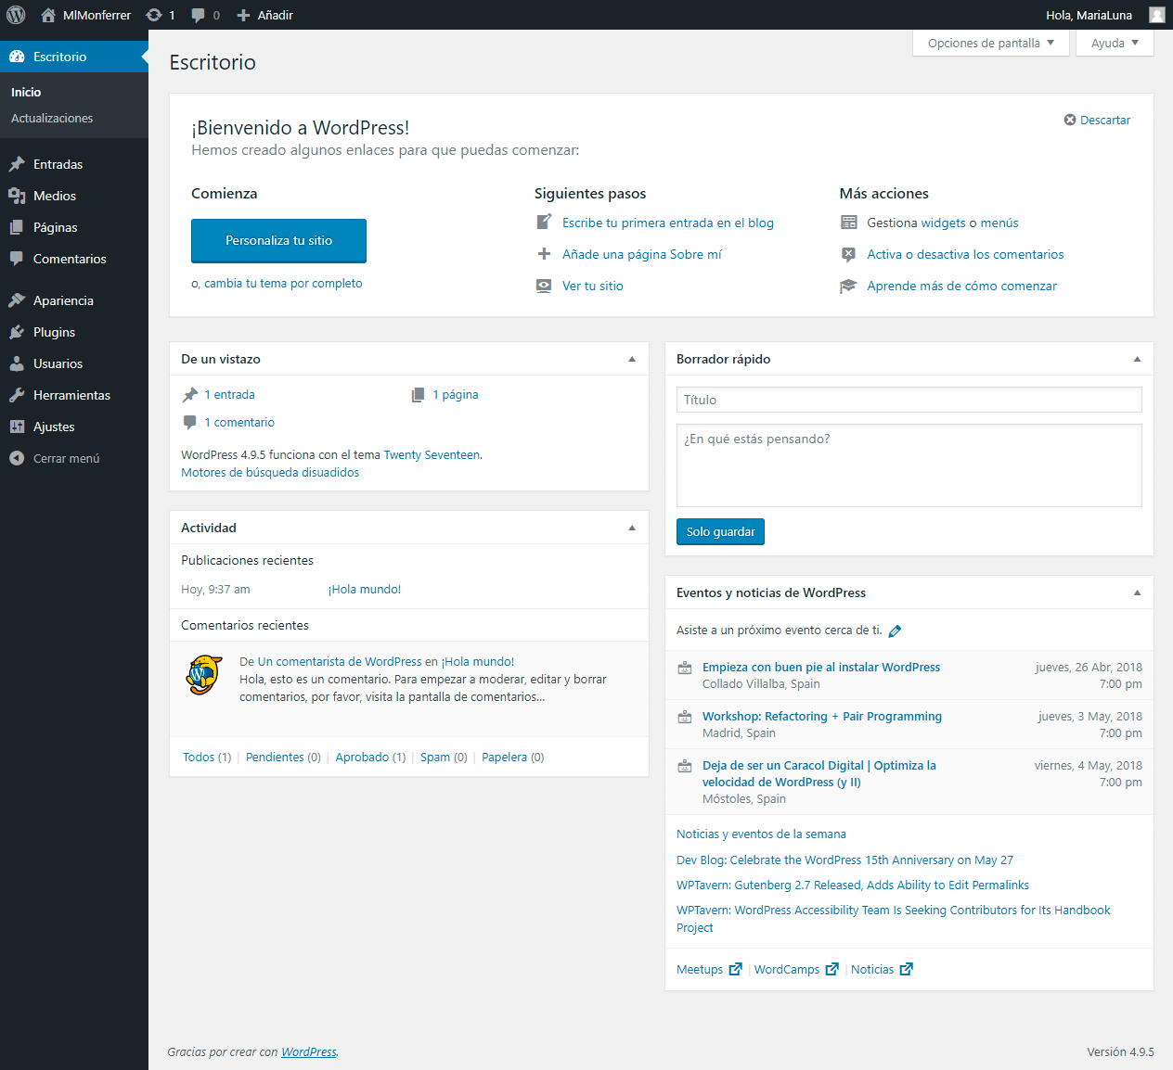Select the pencil icon near 'Asiste a un próximo evento'
Image resolution: width=1173 pixels, height=1070 pixels.
[x=895, y=630]
